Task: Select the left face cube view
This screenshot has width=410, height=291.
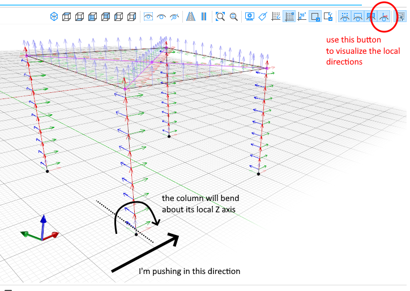Action: click(118, 17)
